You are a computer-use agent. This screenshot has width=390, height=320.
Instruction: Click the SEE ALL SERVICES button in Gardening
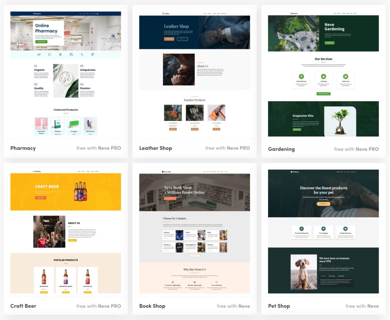pos(324,94)
